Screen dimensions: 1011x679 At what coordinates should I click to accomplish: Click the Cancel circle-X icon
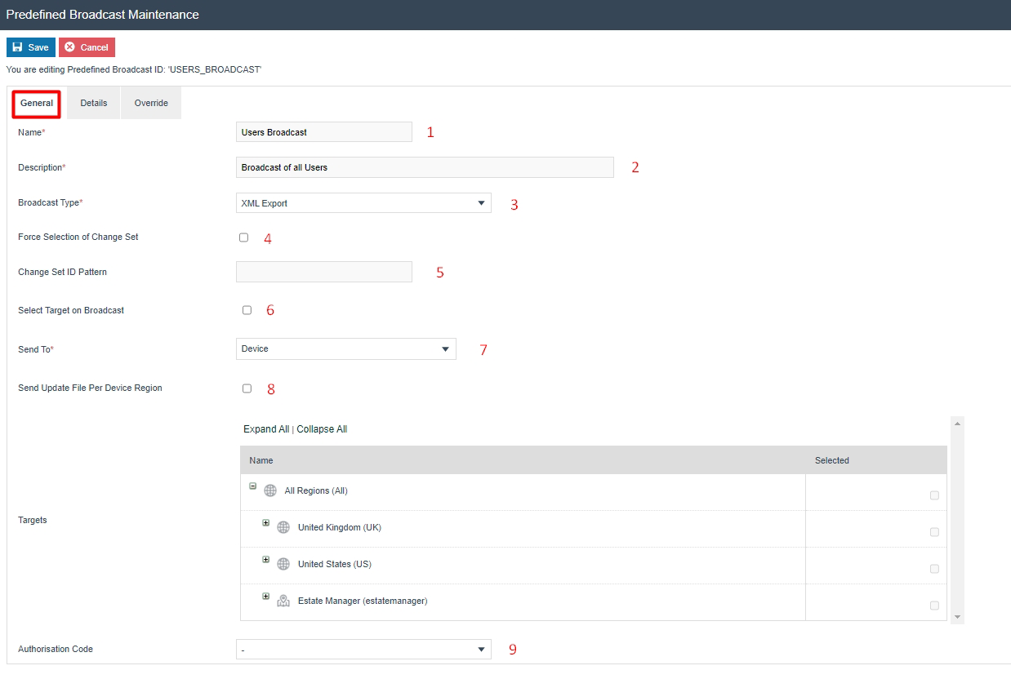point(69,47)
